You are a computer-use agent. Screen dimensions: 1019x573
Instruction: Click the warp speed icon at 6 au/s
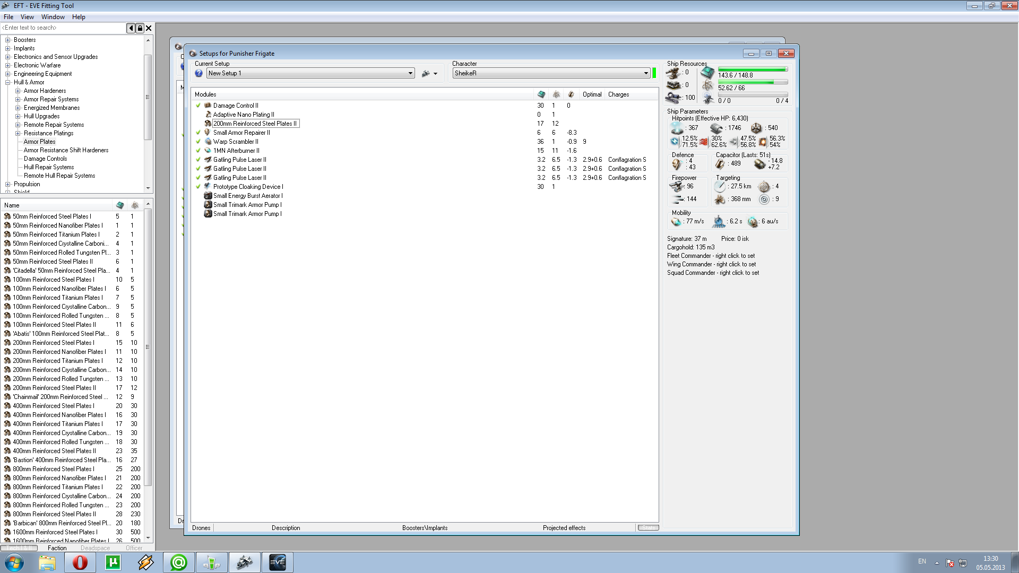pos(753,222)
